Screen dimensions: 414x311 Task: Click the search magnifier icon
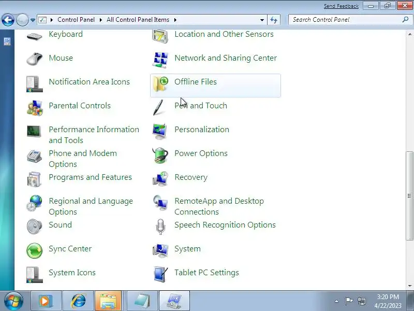[x=405, y=20]
